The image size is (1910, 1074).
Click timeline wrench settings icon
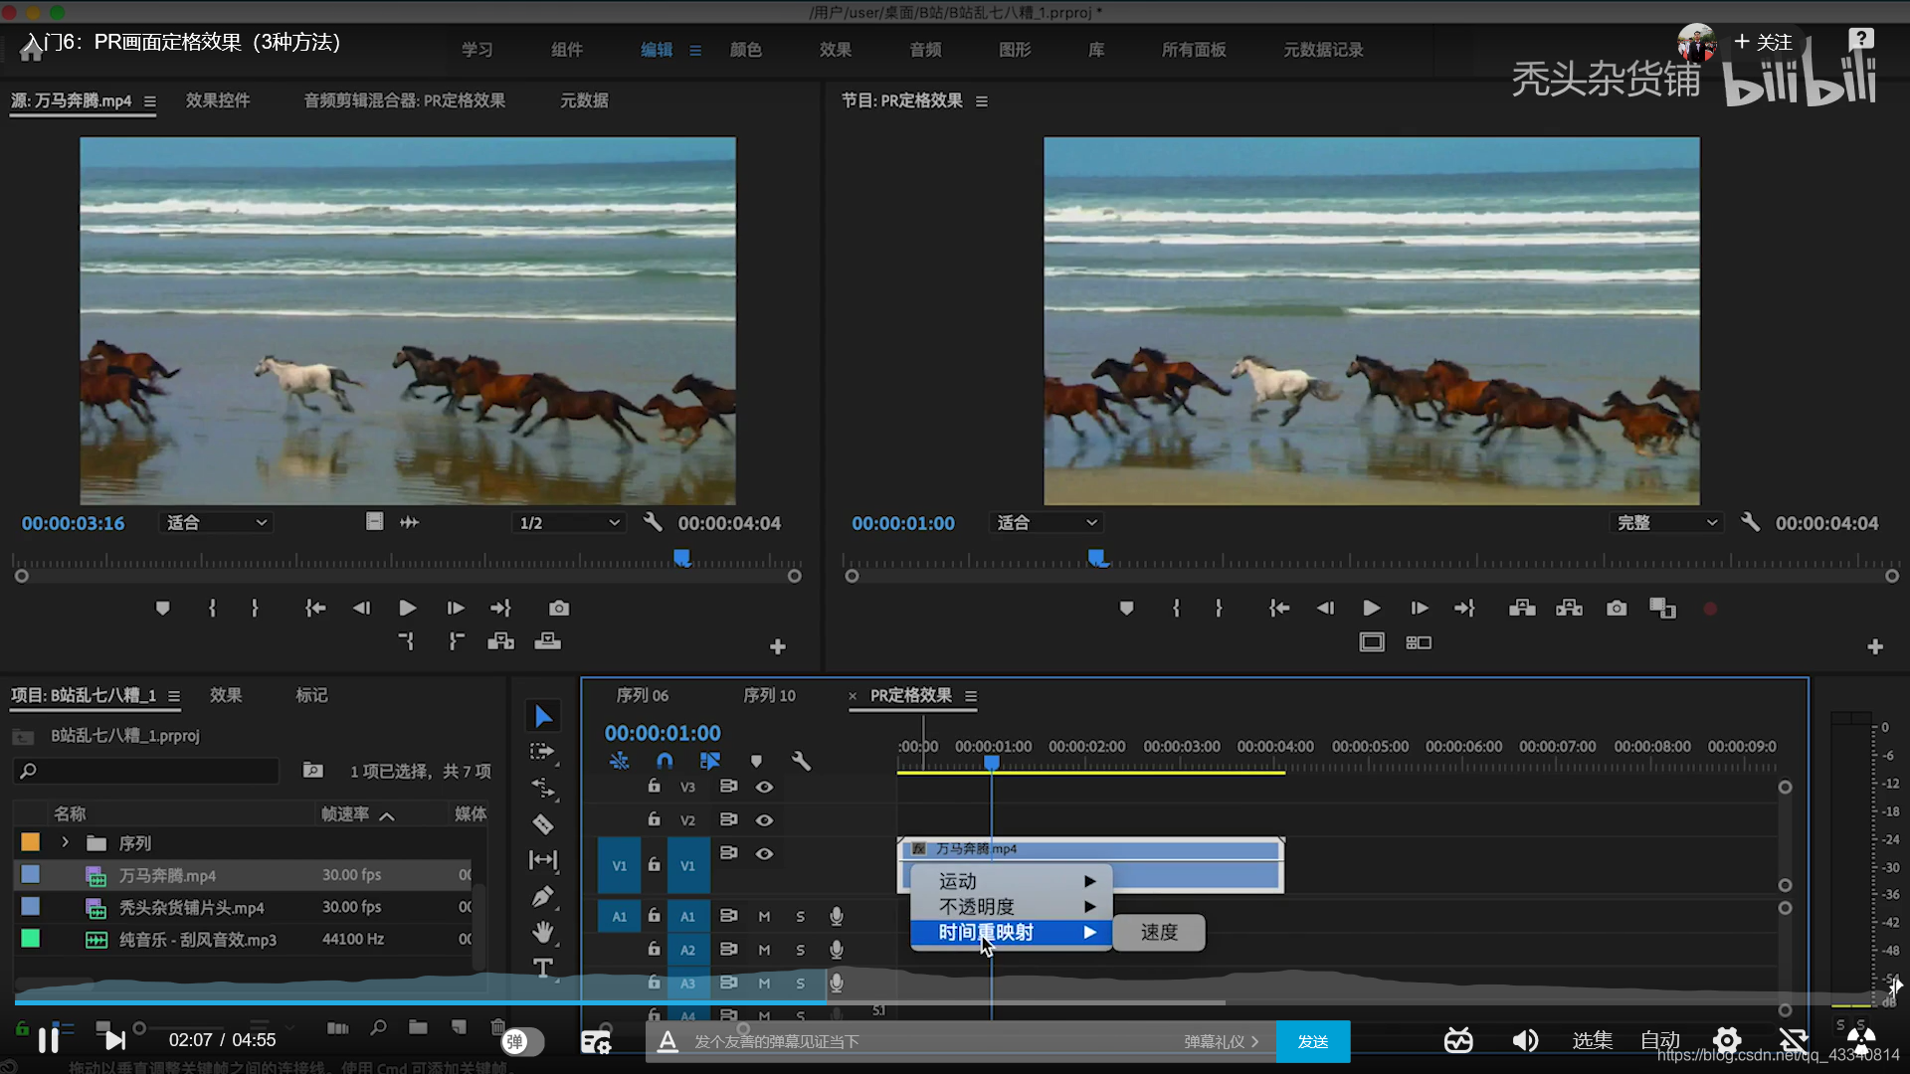[x=801, y=762]
